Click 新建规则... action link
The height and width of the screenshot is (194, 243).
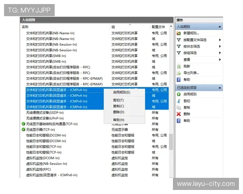tap(191, 33)
